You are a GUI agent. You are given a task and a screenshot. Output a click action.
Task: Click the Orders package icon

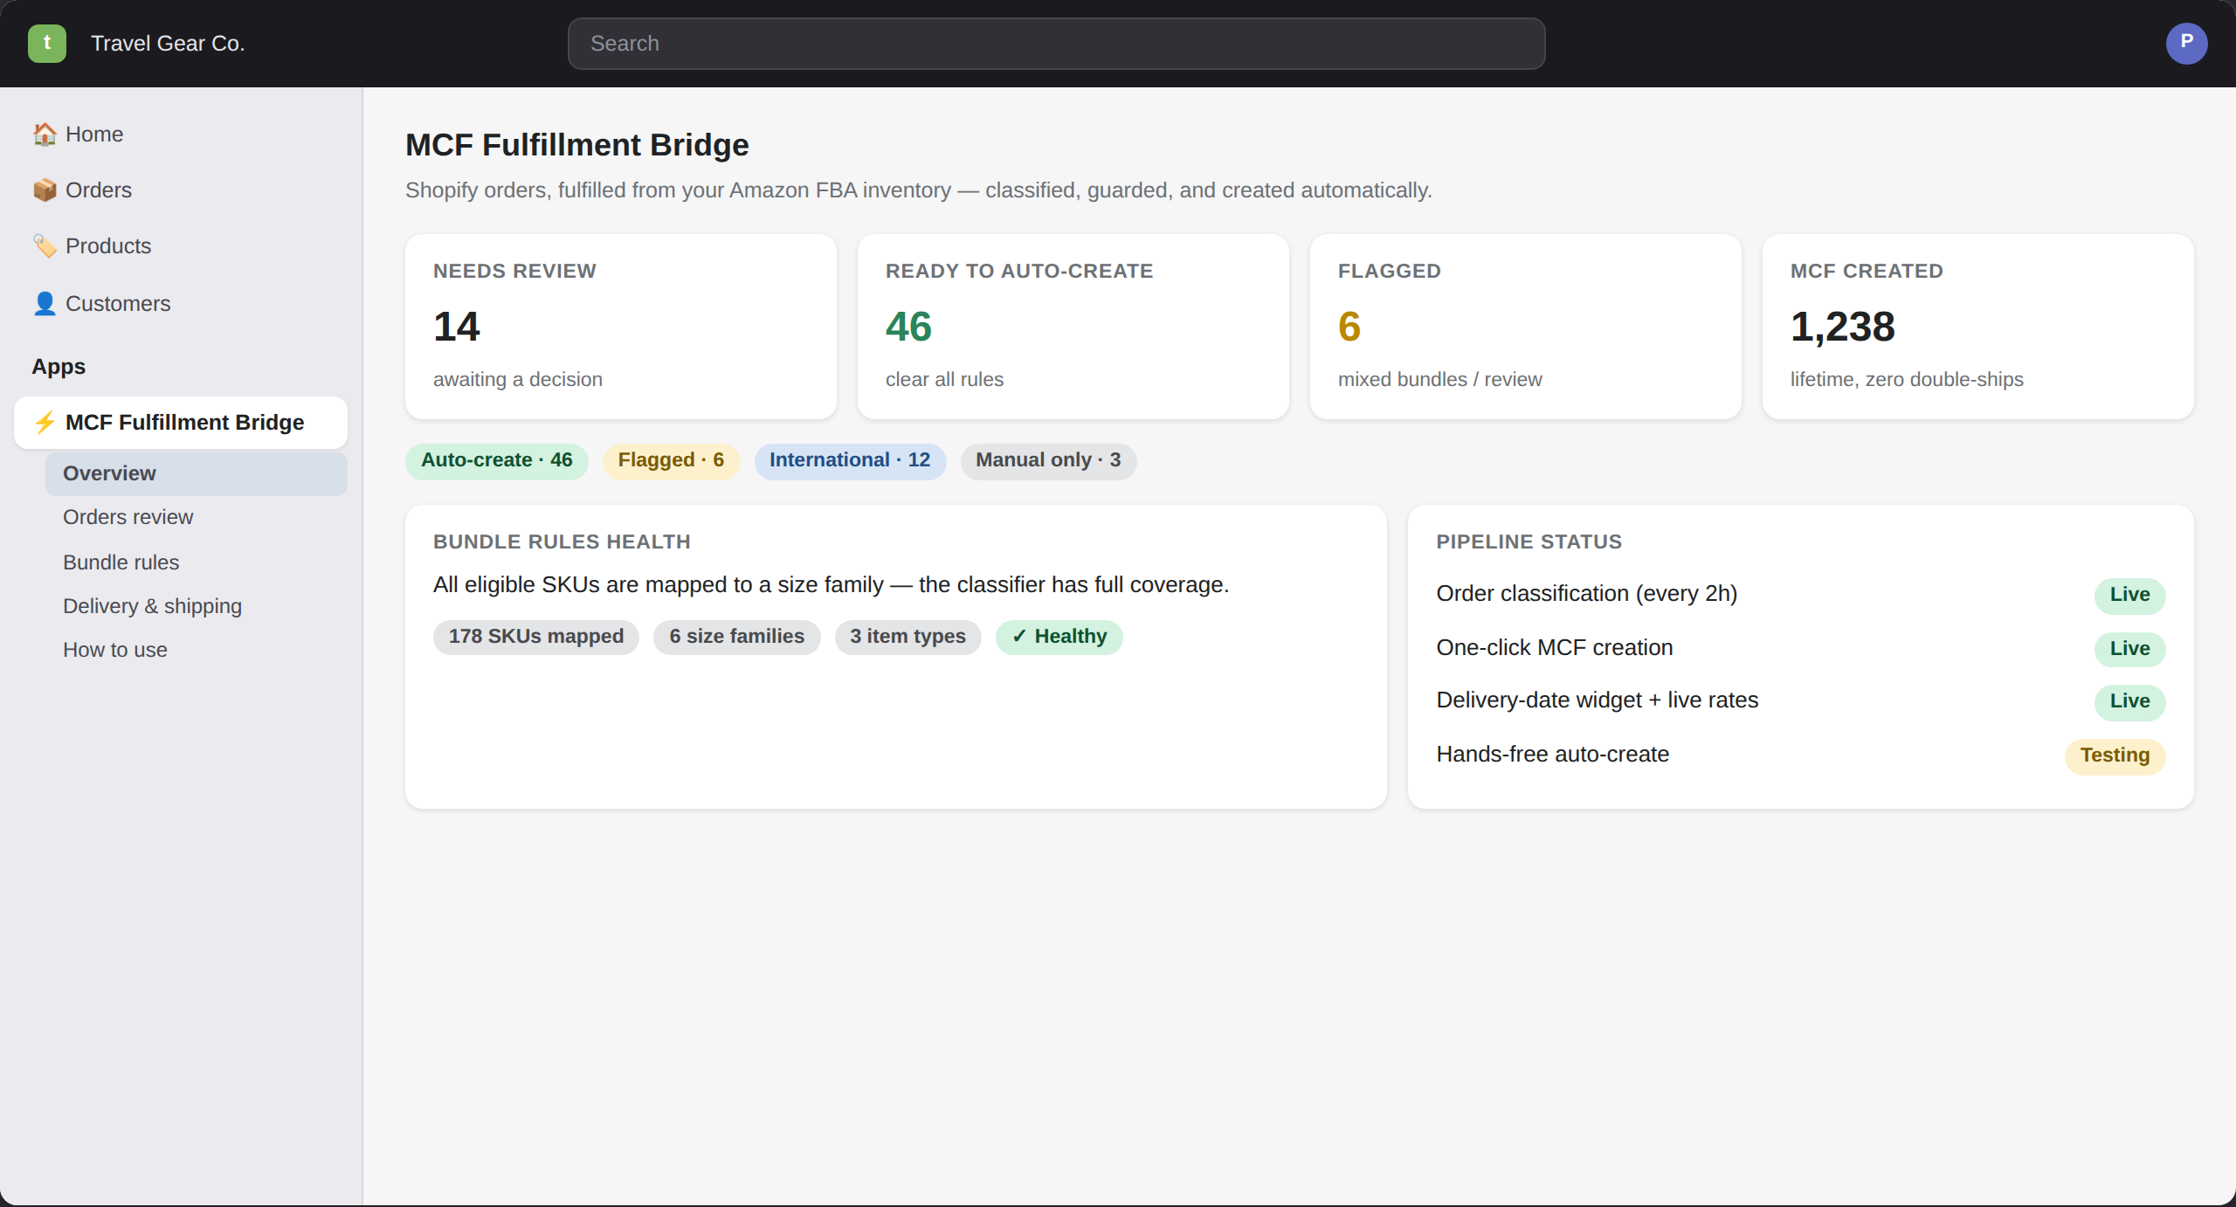[x=45, y=190]
